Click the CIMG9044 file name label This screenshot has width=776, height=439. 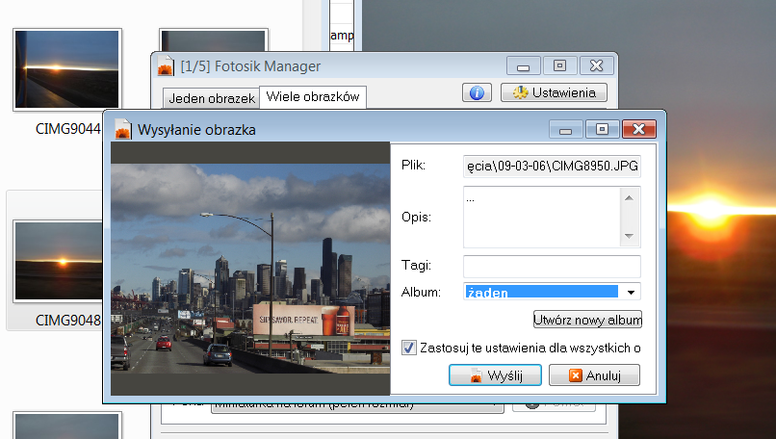pos(67,129)
